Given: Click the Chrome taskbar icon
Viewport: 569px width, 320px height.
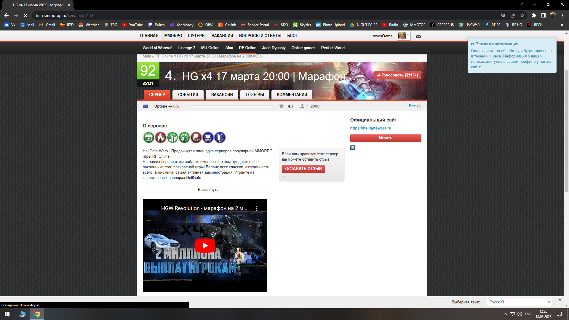Looking at the screenshot, I should click(37, 314).
